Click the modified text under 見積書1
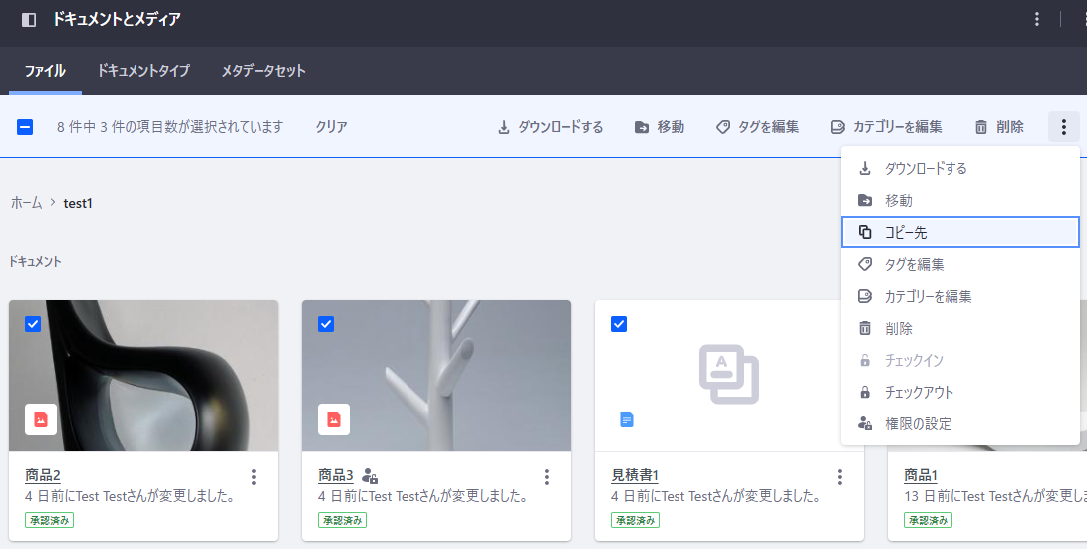1087x549 pixels. (716, 496)
